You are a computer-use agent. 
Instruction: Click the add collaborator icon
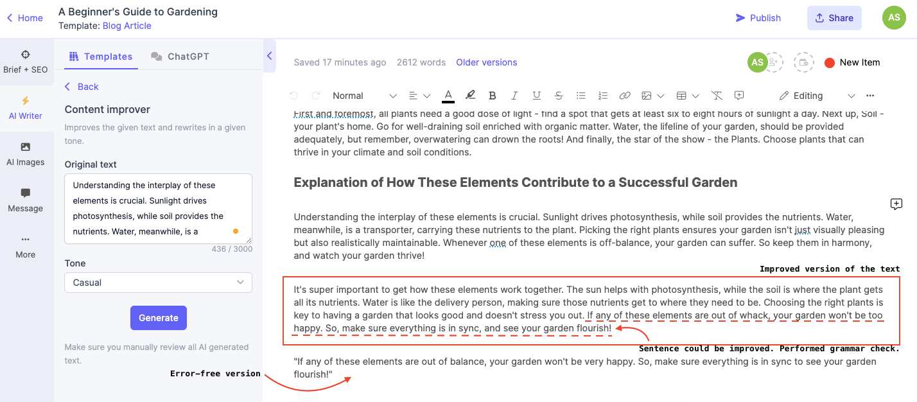774,62
